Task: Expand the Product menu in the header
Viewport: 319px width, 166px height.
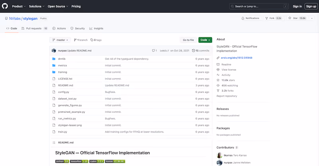Action: click(19, 6)
